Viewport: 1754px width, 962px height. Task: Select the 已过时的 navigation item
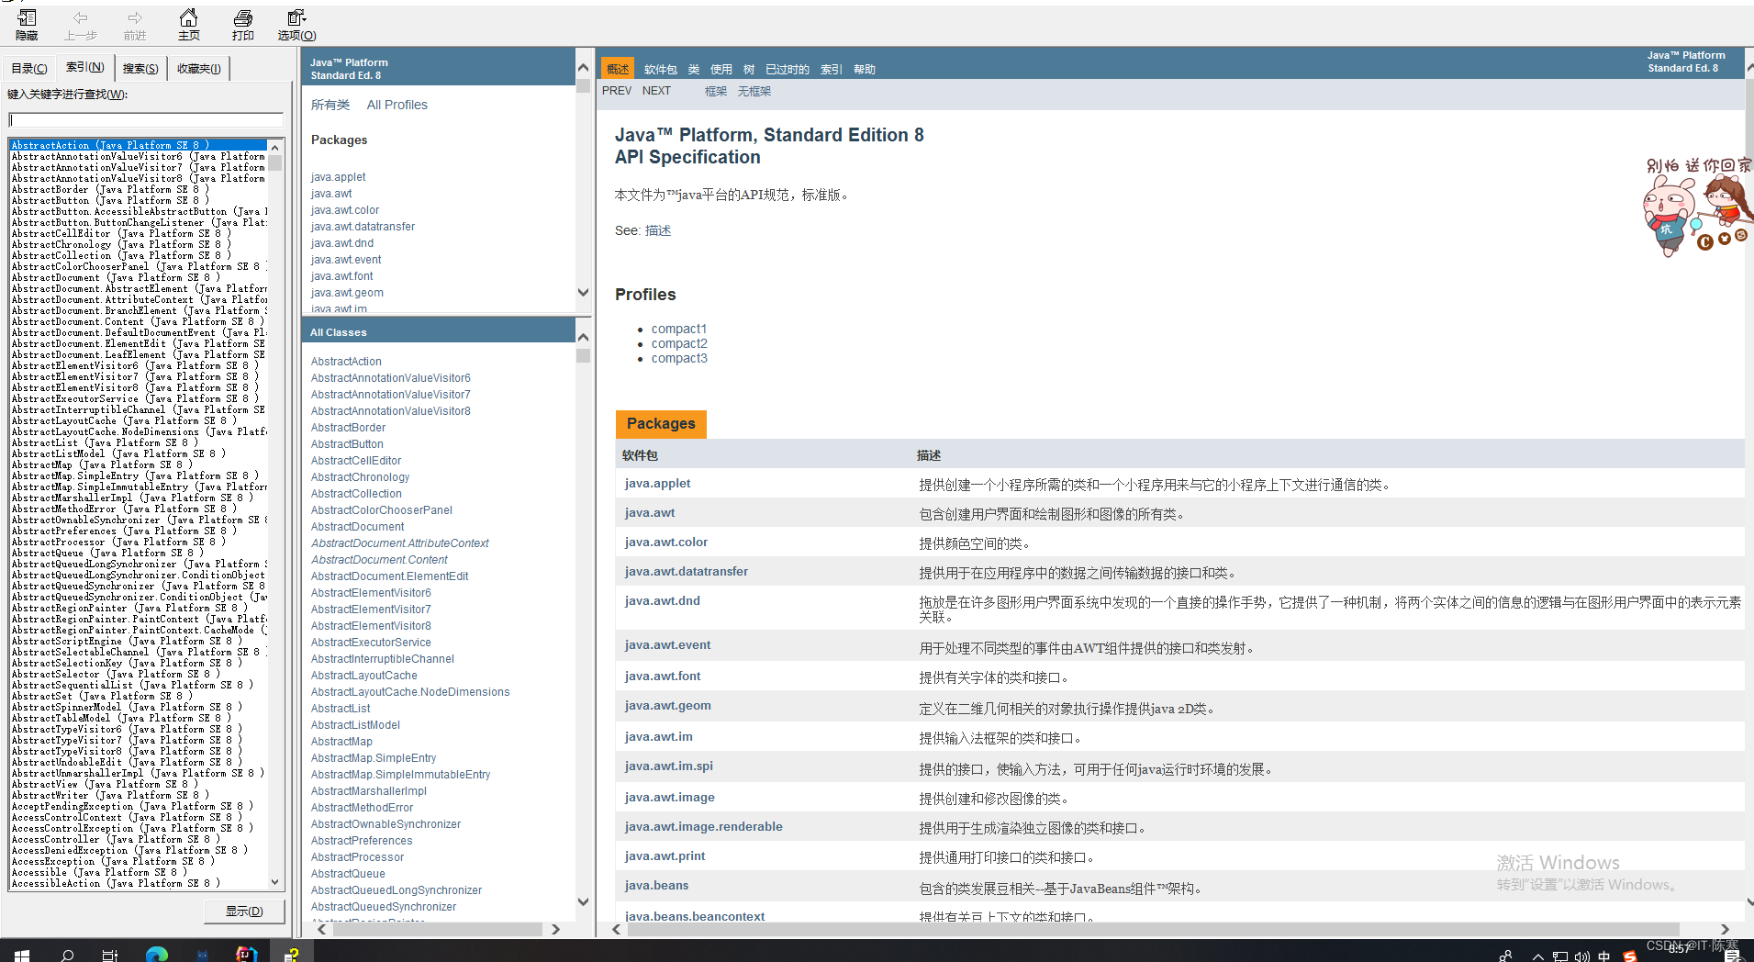coord(788,70)
